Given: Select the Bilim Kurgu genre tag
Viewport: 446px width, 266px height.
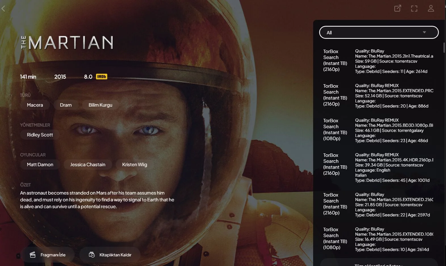Looking at the screenshot, I should [100, 105].
